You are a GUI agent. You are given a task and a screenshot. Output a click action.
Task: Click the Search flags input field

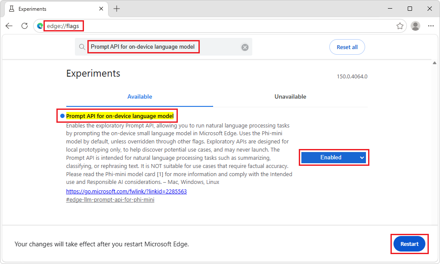tap(164, 47)
